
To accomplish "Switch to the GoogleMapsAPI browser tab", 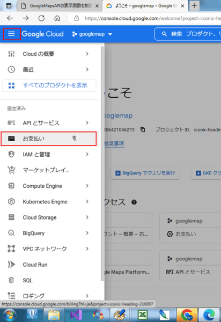I will (x=60, y=6).
